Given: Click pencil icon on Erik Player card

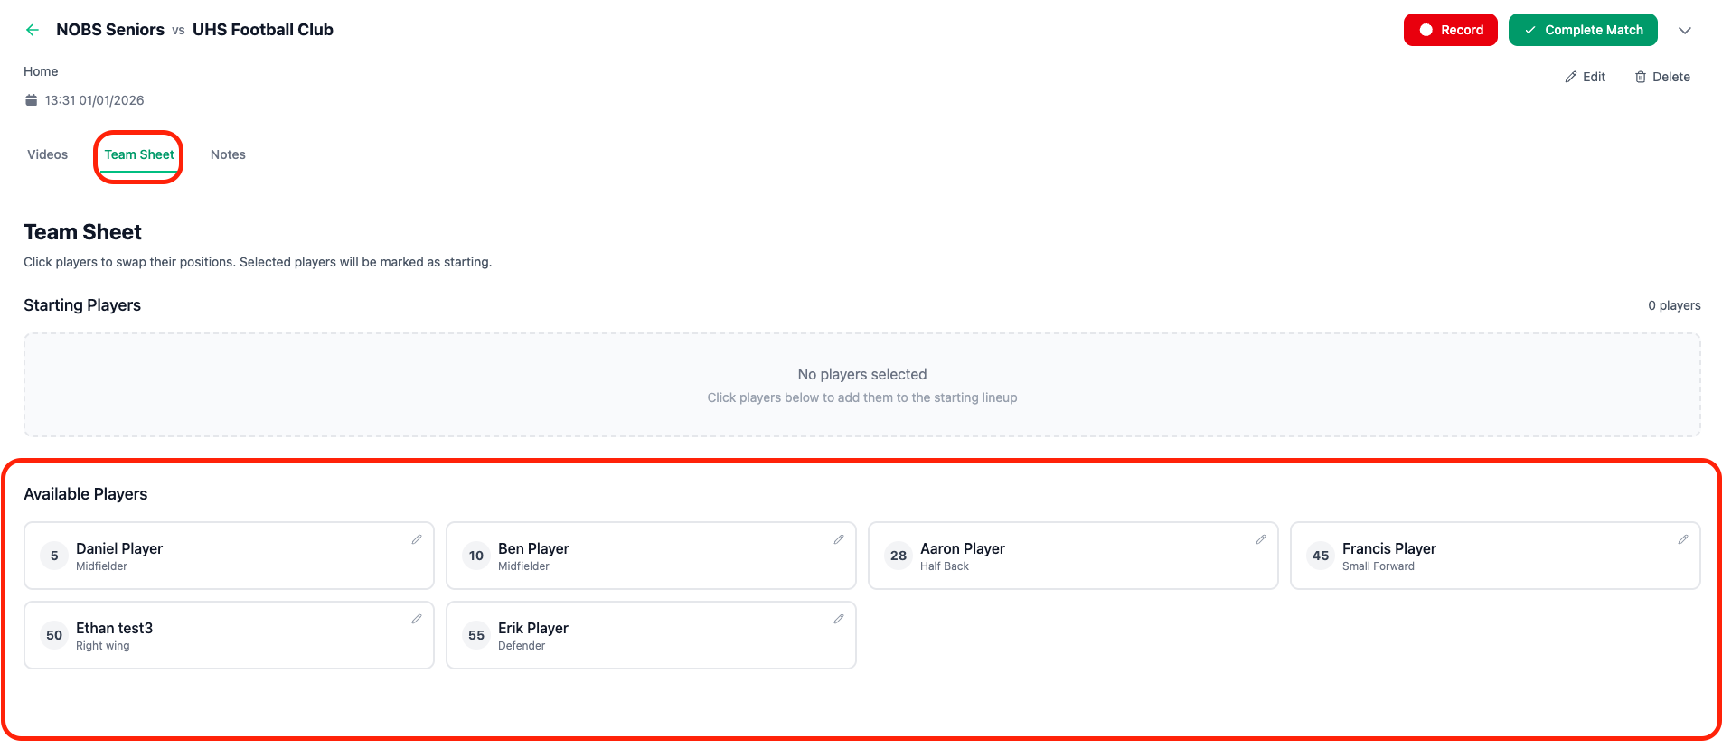Looking at the screenshot, I should (x=839, y=619).
